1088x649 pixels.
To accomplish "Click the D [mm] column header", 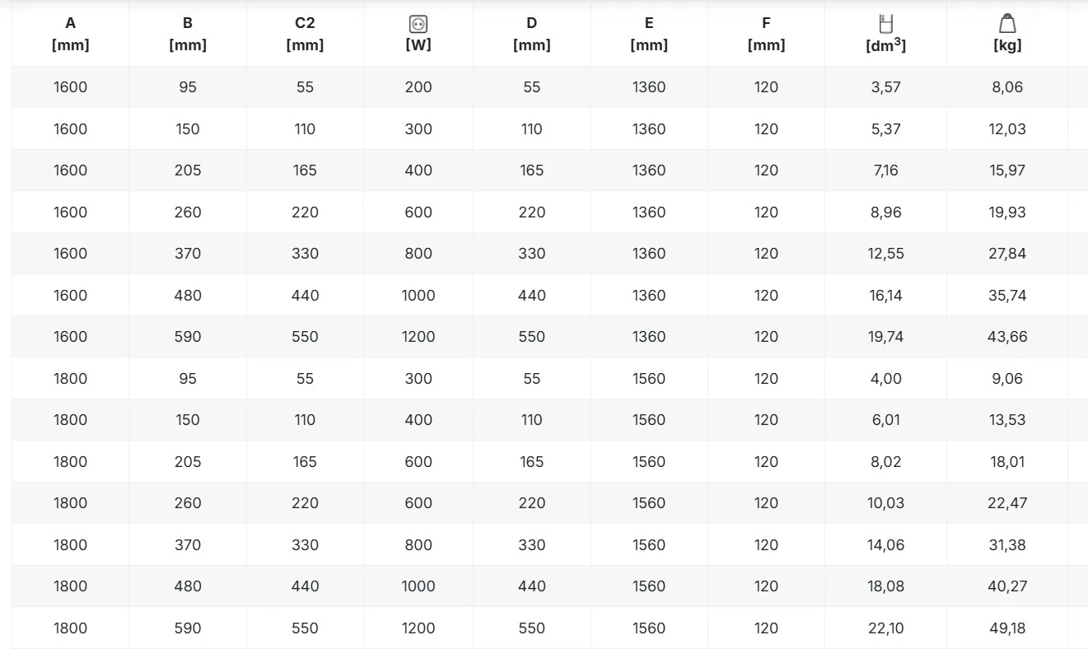I will [531, 34].
